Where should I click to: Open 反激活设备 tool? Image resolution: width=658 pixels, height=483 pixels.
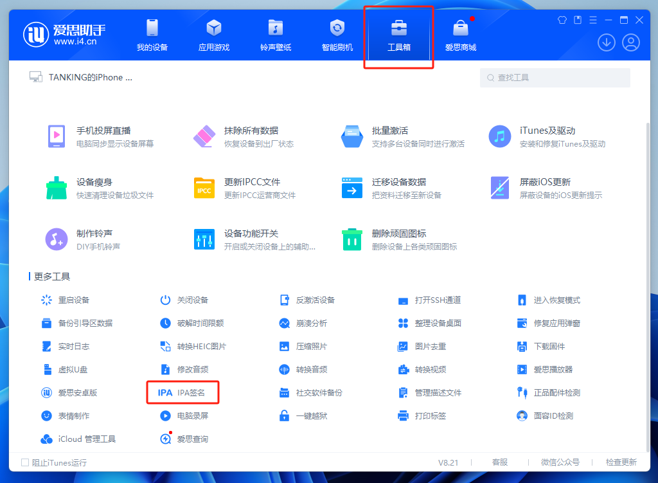click(307, 300)
